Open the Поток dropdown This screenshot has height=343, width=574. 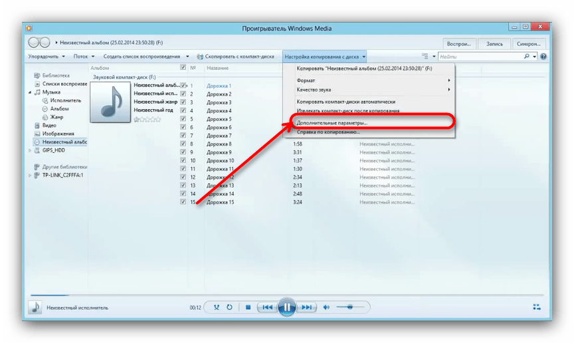[84, 57]
